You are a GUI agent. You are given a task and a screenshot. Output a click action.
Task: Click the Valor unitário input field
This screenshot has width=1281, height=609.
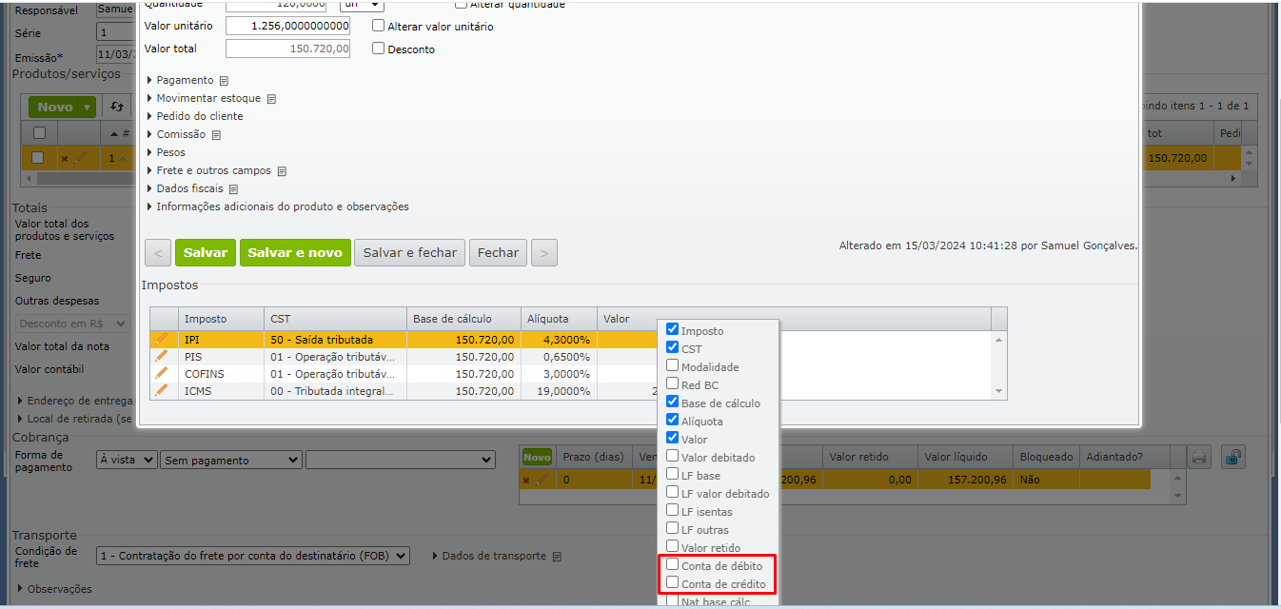pyautogui.click(x=287, y=26)
